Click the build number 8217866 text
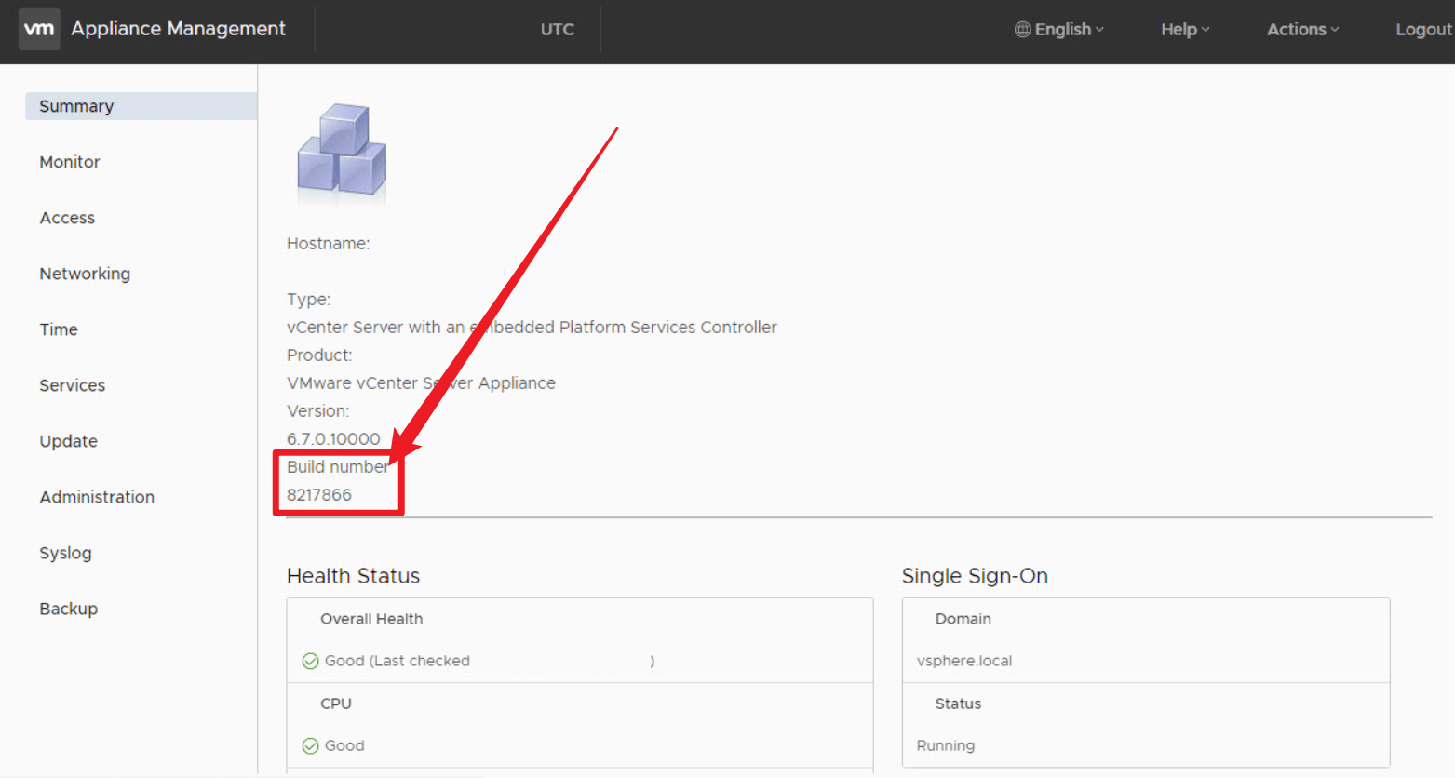Viewport: 1455px width, 778px height. (x=319, y=495)
